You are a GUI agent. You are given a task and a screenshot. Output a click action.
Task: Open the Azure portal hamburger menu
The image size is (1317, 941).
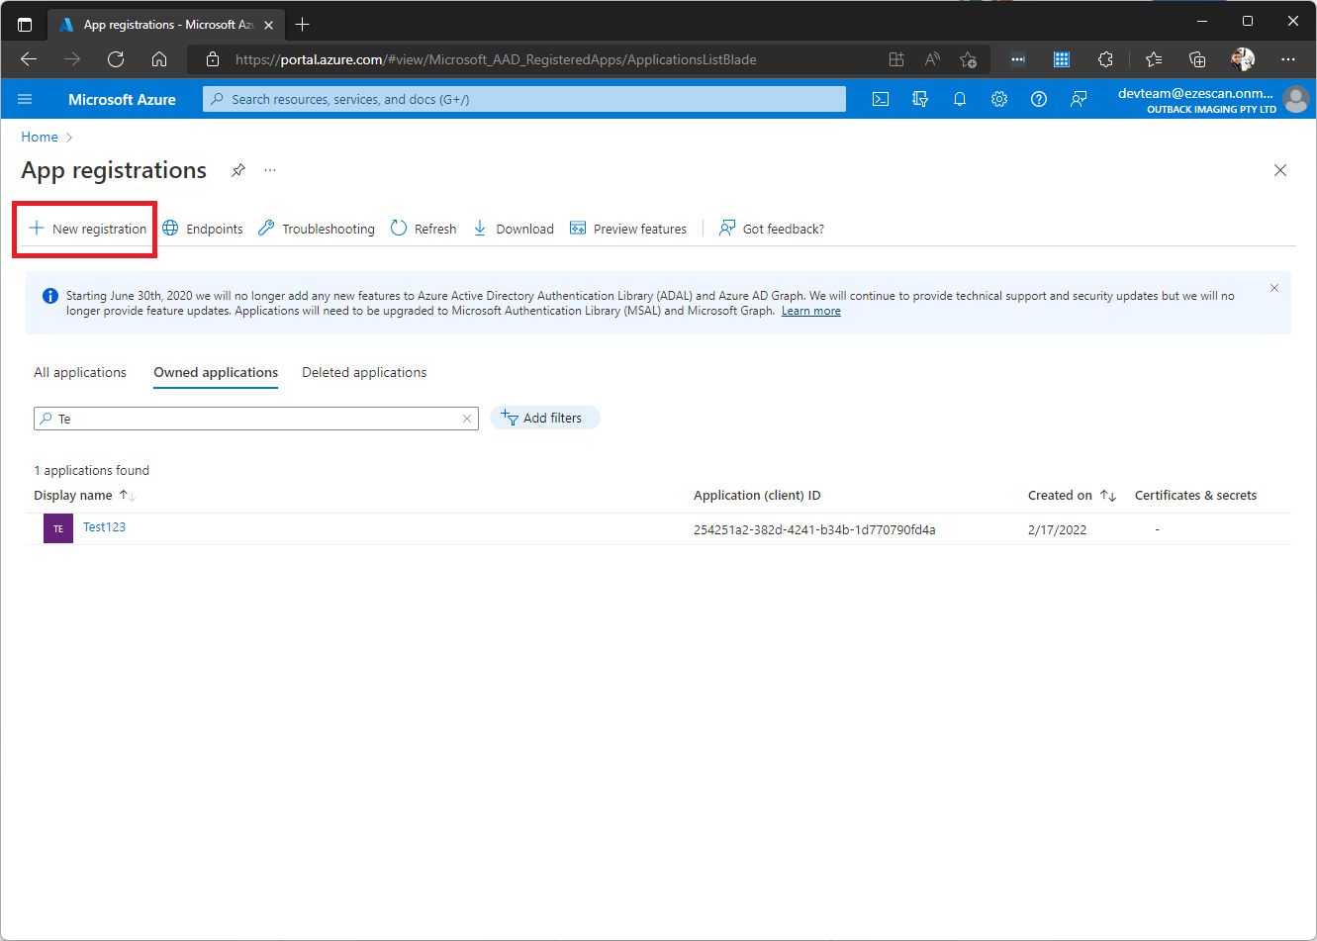[26, 99]
